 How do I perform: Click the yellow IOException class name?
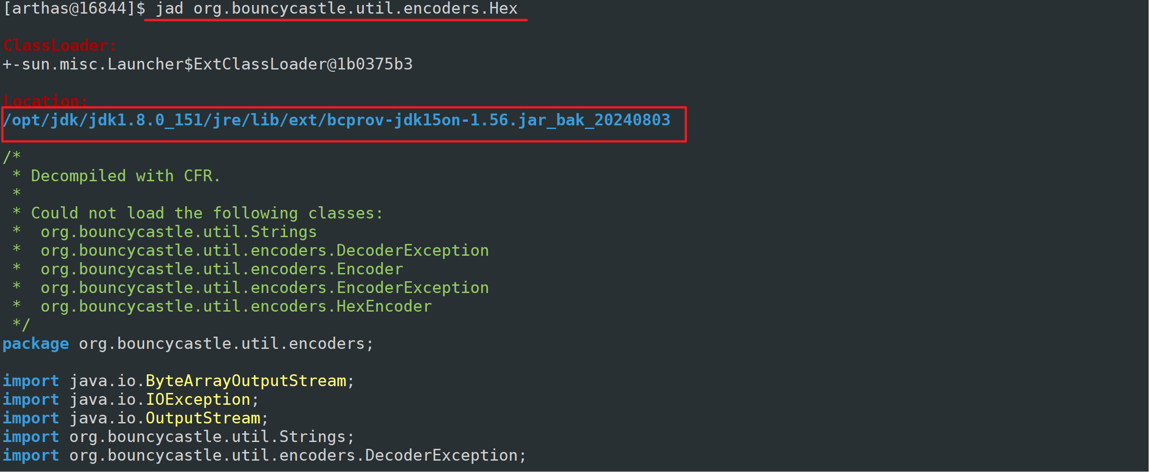tap(198, 400)
